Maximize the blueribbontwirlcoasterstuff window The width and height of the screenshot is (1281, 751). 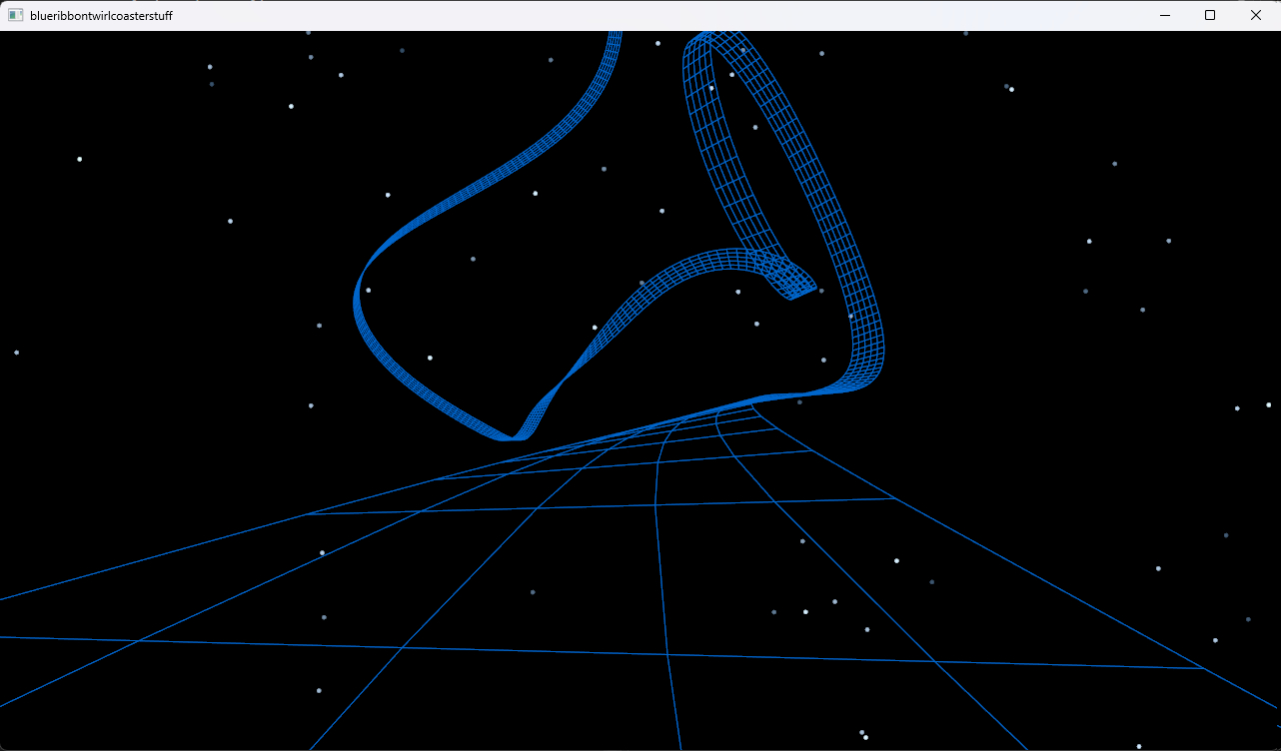point(1210,15)
